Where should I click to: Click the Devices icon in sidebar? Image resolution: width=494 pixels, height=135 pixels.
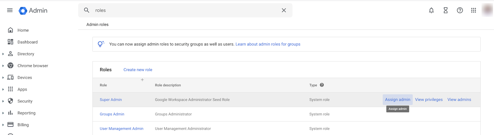(10, 77)
